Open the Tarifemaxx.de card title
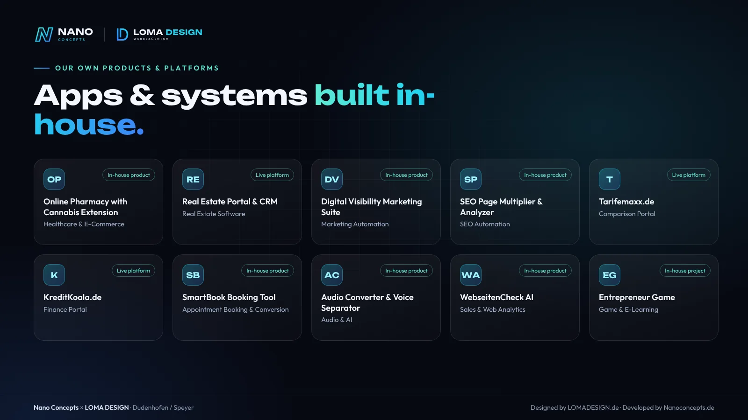This screenshot has height=420, width=748. (626, 202)
